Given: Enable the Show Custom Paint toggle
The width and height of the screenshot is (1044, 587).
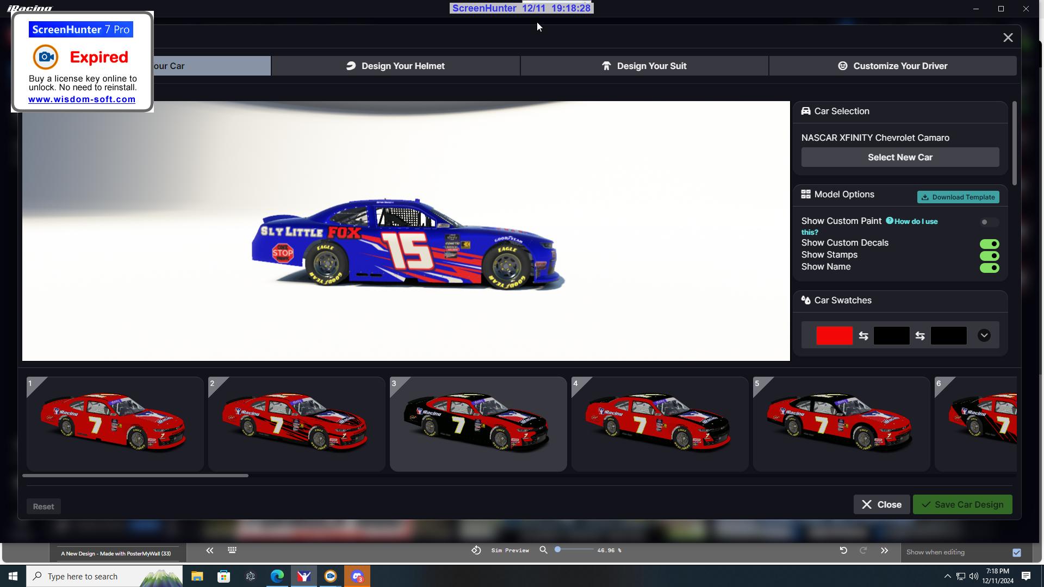Looking at the screenshot, I should tap(989, 222).
